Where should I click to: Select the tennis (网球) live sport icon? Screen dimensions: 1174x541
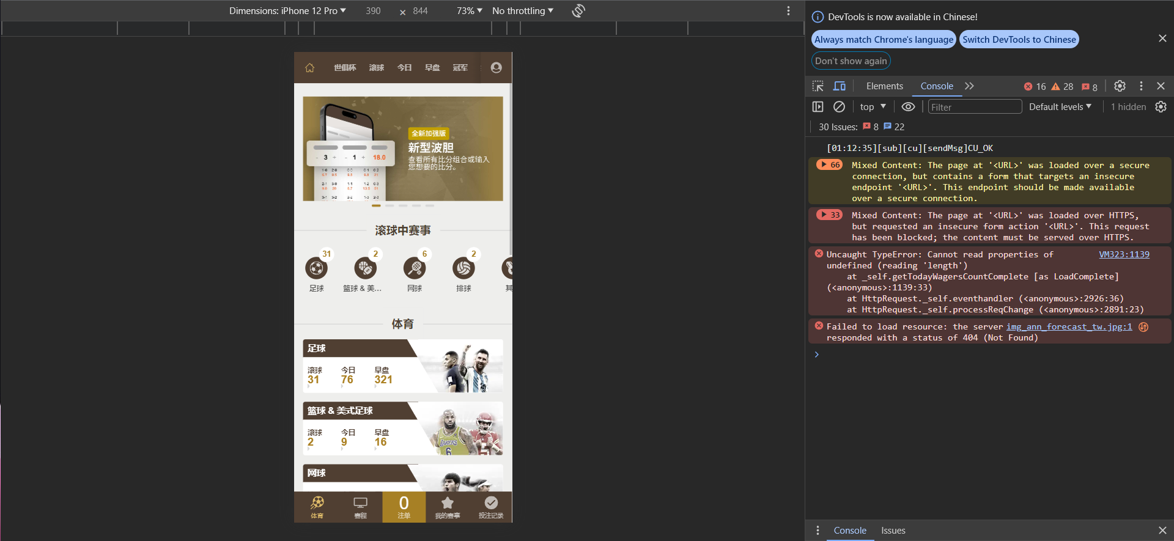tap(415, 268)
